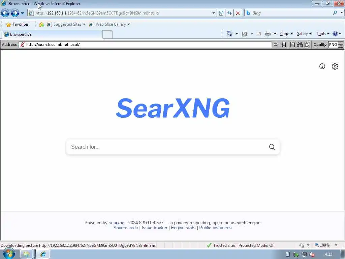Click the insecure page icon beside the Browservice URL
The image size is (345, 259).
[x=23, y=45]
